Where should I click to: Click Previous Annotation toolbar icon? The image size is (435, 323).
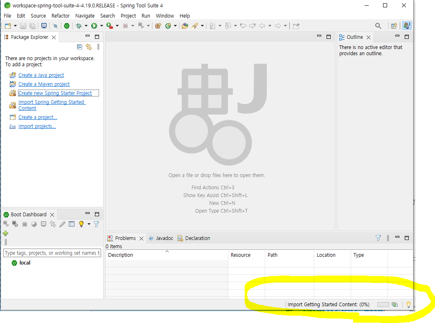(x=228, y=26)
